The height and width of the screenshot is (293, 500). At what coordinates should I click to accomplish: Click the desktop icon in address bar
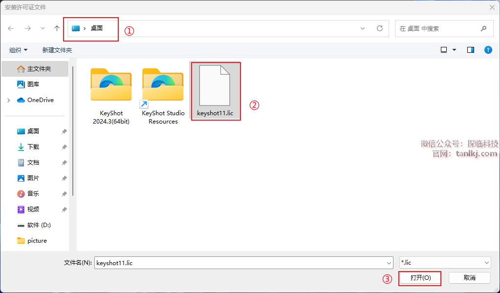tap(76, 28)
